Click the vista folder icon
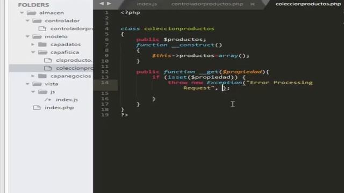This screenshot has width=344, height=193. (x=37, y=84)
